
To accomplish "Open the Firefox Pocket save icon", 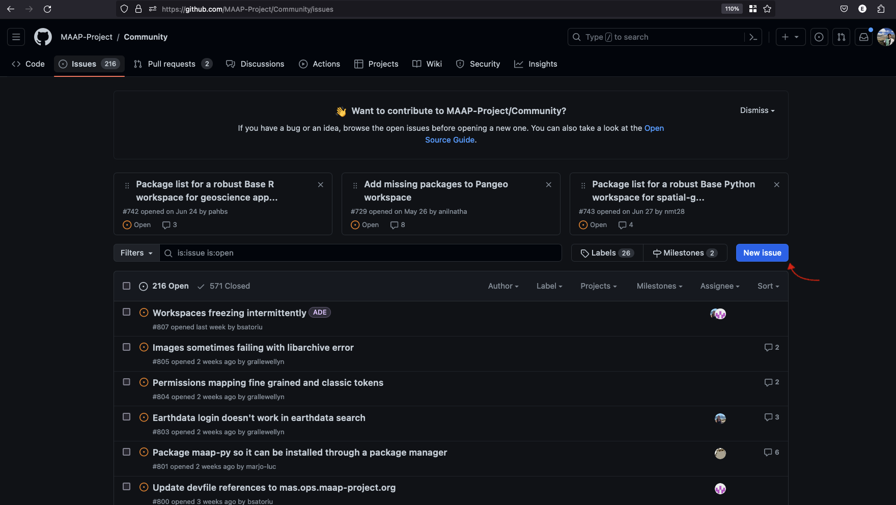I will (844, 9).
